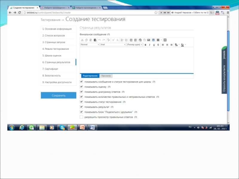This screenshot has width=239, height=179.
Task: Toggle 'показывать результат' checkbox
Action: click(81, 107)
